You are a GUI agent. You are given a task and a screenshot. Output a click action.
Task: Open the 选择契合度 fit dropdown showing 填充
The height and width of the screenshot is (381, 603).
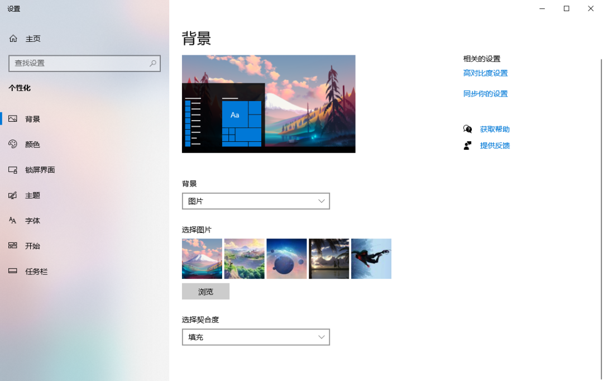pos(256,337)
